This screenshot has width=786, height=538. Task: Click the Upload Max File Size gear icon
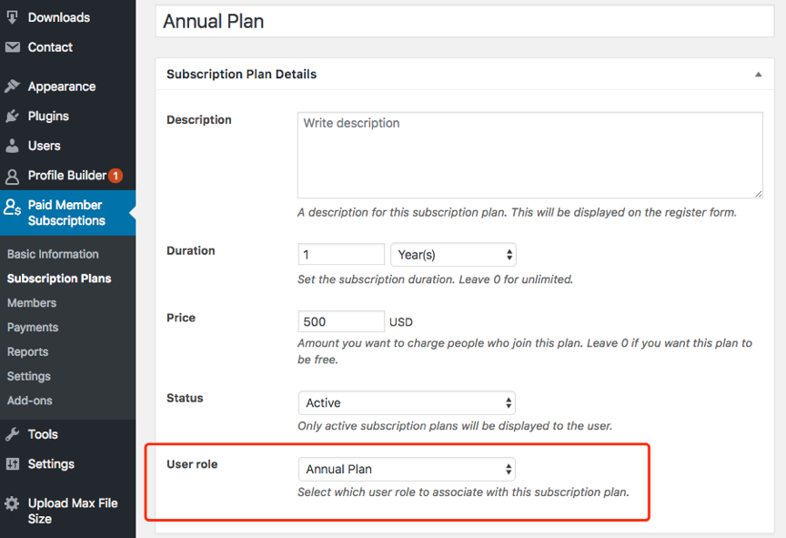point(12,503)
